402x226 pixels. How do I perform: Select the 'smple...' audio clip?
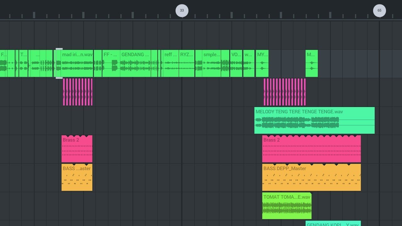(211, 63)
